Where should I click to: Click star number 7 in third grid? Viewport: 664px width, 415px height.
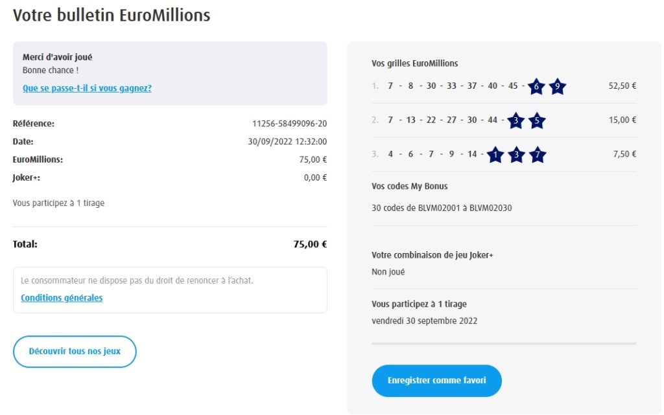(537, 155)
